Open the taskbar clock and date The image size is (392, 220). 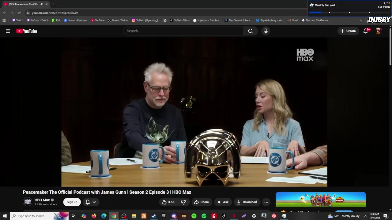pos(375,216)
